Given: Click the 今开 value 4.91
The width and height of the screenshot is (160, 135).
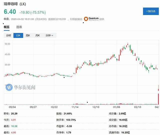Looking at the screenshot, I should (13, 120).
